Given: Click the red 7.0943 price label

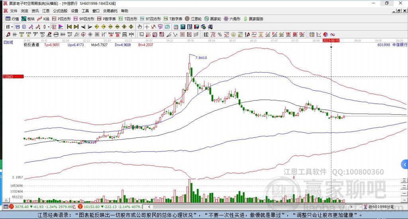Looking at the screenshot, I should click(13, 76).
